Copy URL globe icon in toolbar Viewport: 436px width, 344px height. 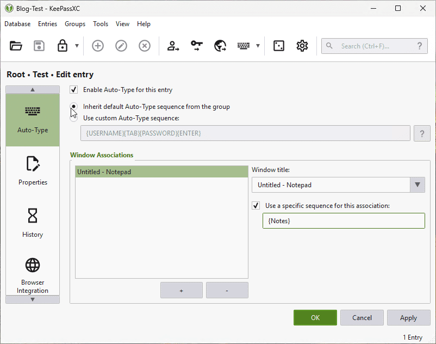220,46
